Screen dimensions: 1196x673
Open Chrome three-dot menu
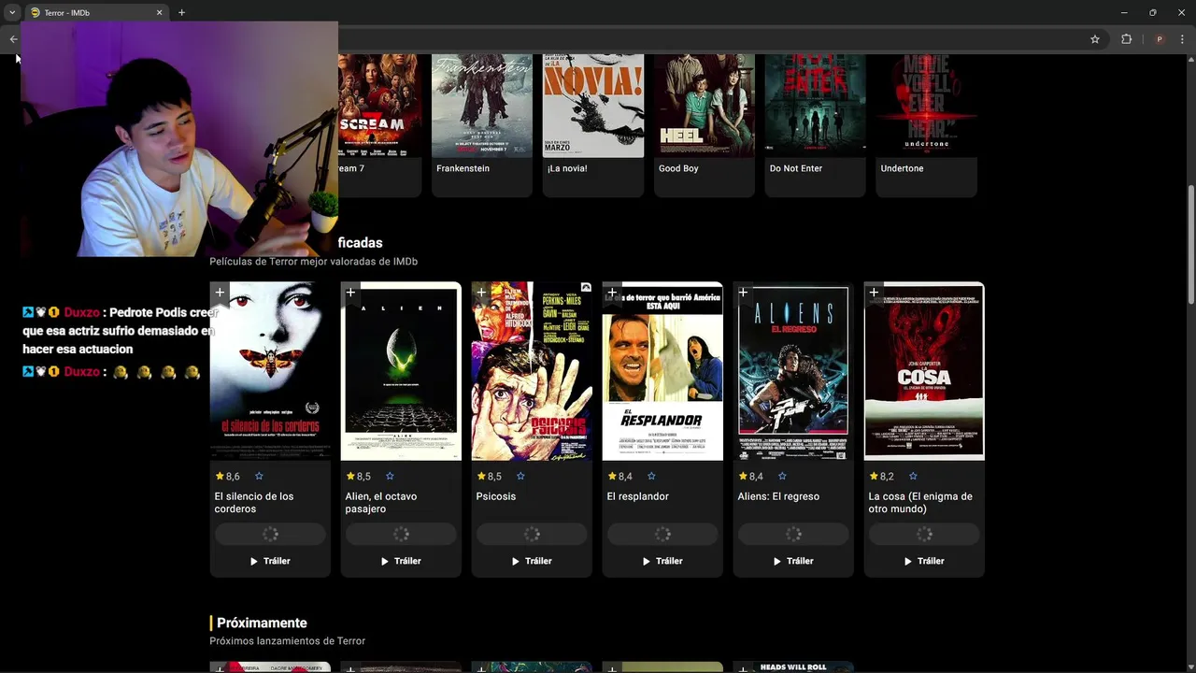(x=1182, y=39)
